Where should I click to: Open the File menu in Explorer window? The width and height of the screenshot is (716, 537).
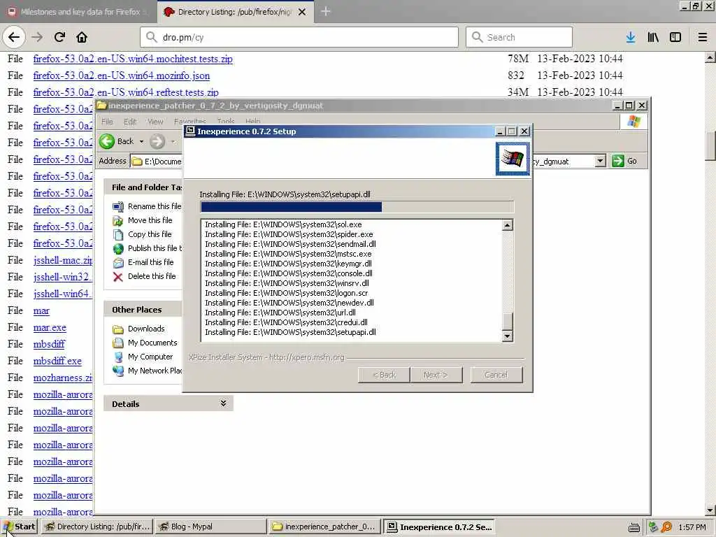point(107,122)
